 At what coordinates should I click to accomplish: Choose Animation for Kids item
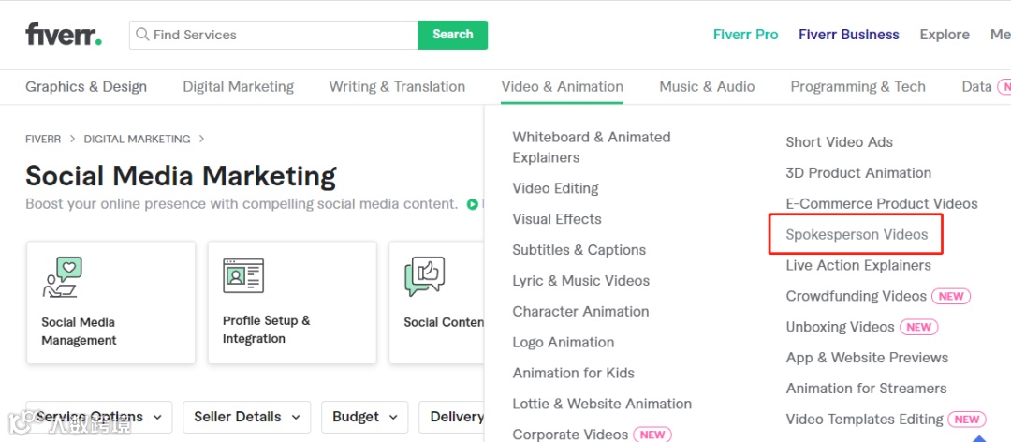573,373
